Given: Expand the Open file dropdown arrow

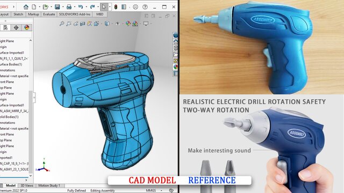Looking at the screenshot, I should (51, 7).
